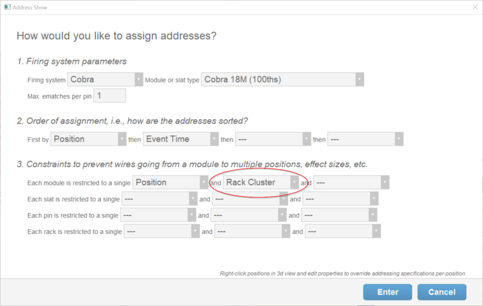This screenshot has width=483, height=306.
Task: Open the first slat restriction dropdown
Action: [x=159, y=199]
